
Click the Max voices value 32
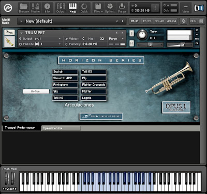pyautogui.click(x=102, y=39)
